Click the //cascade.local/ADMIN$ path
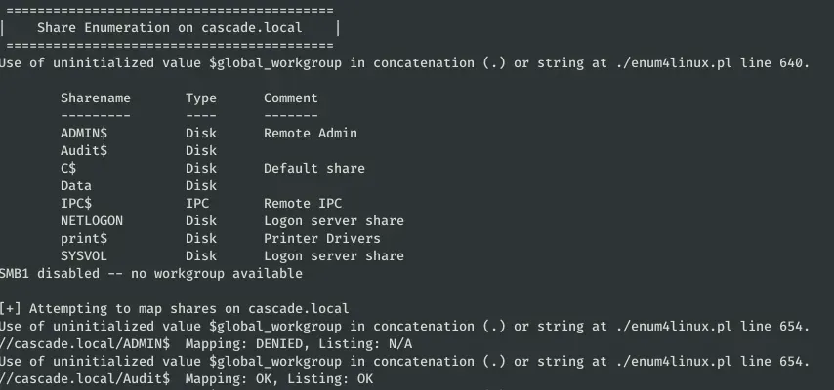 85,344
